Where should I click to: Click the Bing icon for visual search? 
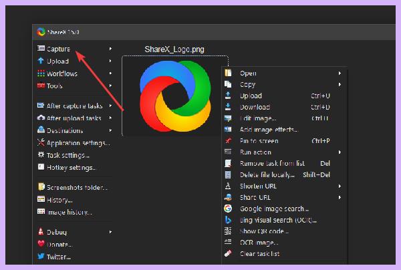point(228,220)
